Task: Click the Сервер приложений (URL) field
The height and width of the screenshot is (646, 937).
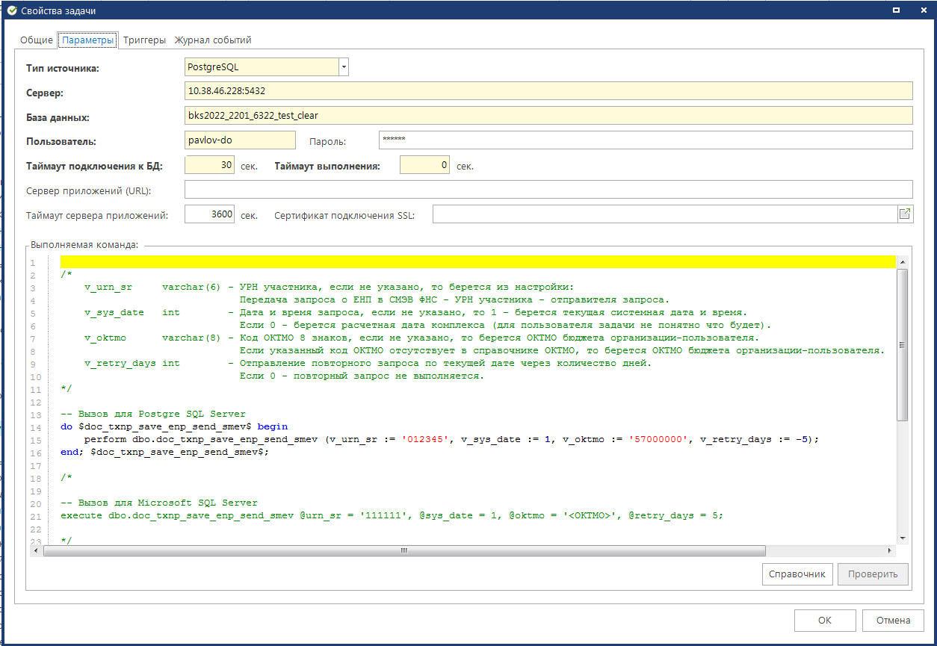Action: [x=548, y=190]
